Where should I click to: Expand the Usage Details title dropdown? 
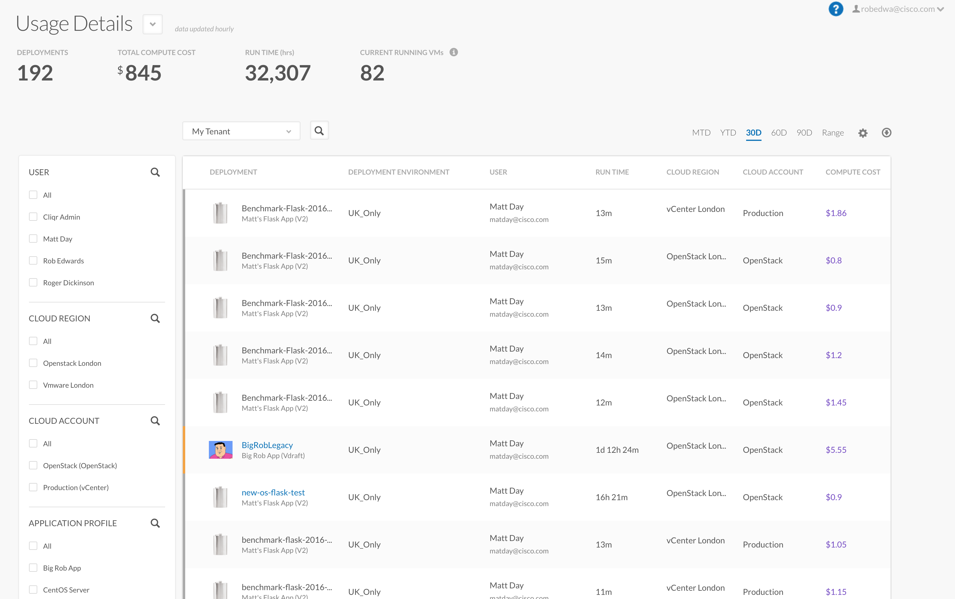point(152,24)
